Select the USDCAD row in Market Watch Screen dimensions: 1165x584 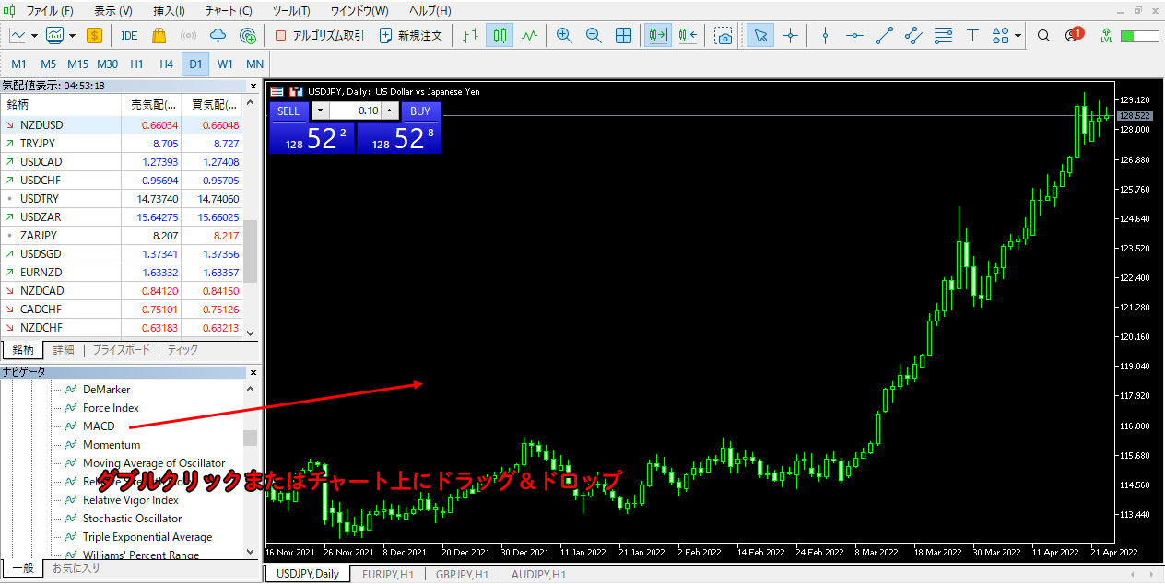pos(123,161)
